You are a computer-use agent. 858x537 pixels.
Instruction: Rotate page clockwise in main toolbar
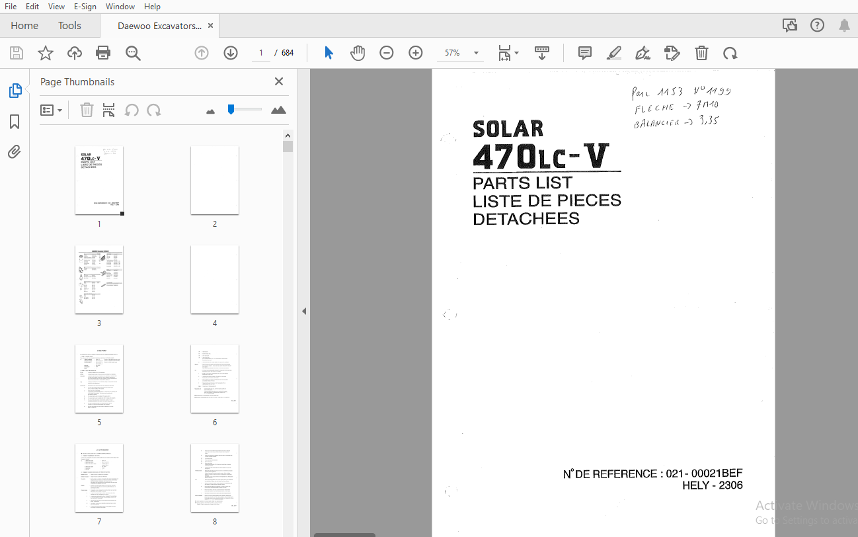[x=730, y=53]
